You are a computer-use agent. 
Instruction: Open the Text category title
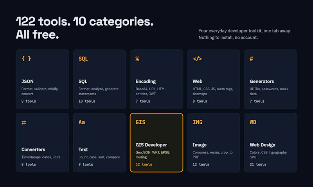tap(83, 150)
